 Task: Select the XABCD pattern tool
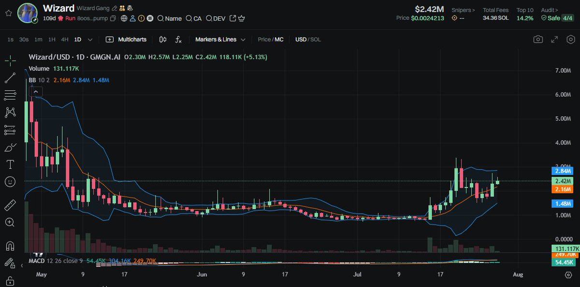tap(10, 113)
